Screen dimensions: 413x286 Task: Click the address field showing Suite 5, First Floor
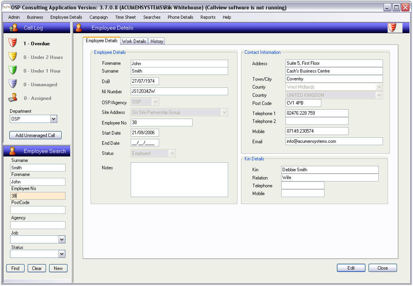click(334, 63)
